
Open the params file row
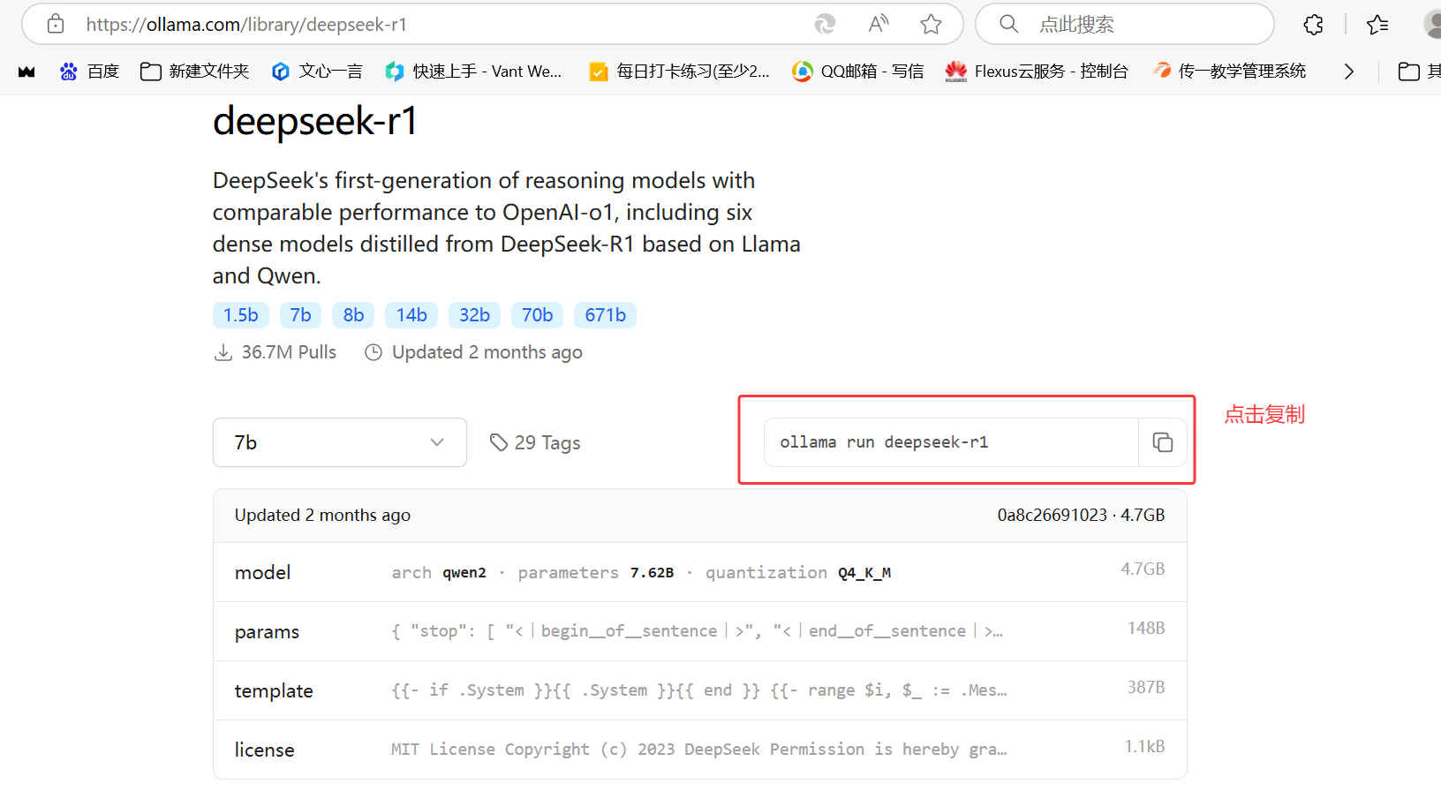point(700,631)
